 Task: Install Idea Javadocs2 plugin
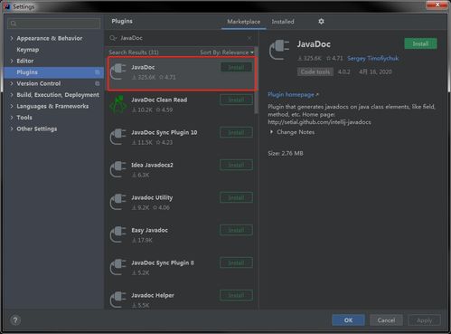tap(236, 165)
